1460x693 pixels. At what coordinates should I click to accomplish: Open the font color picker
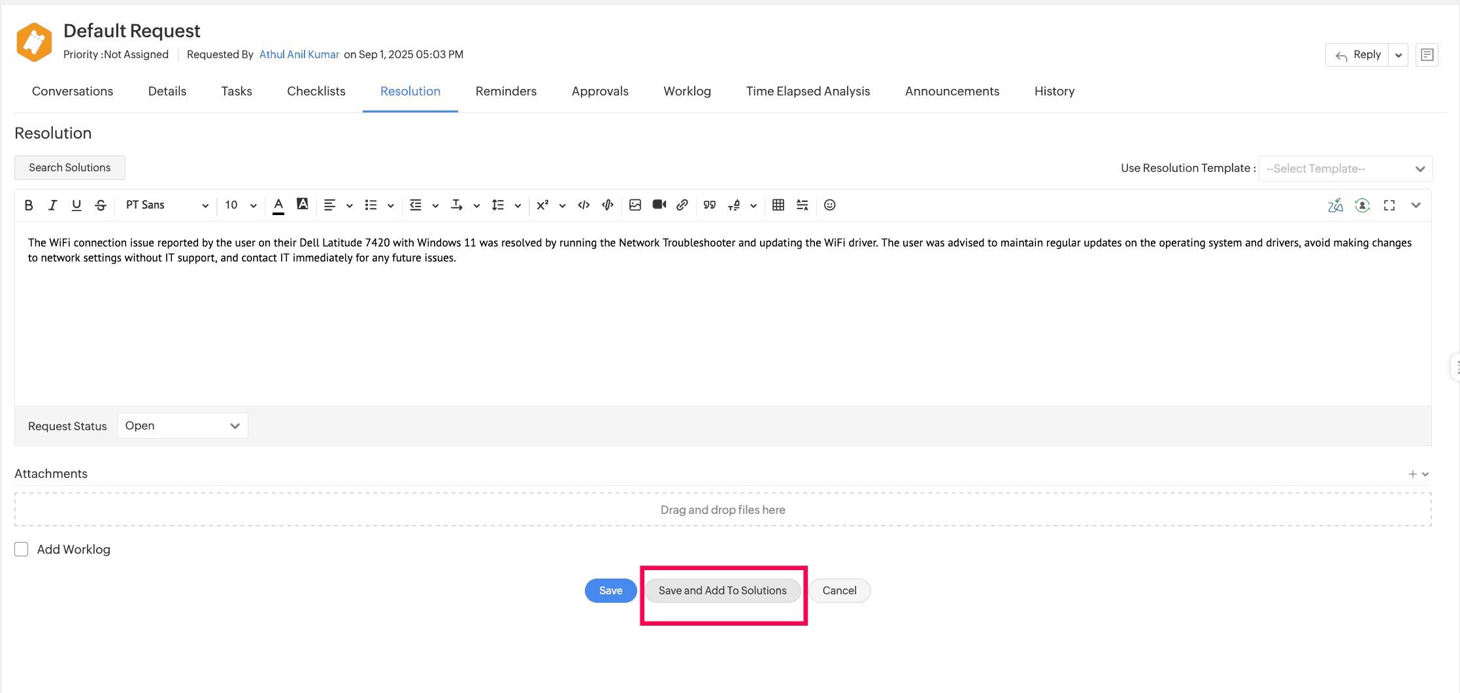[278, 205]
